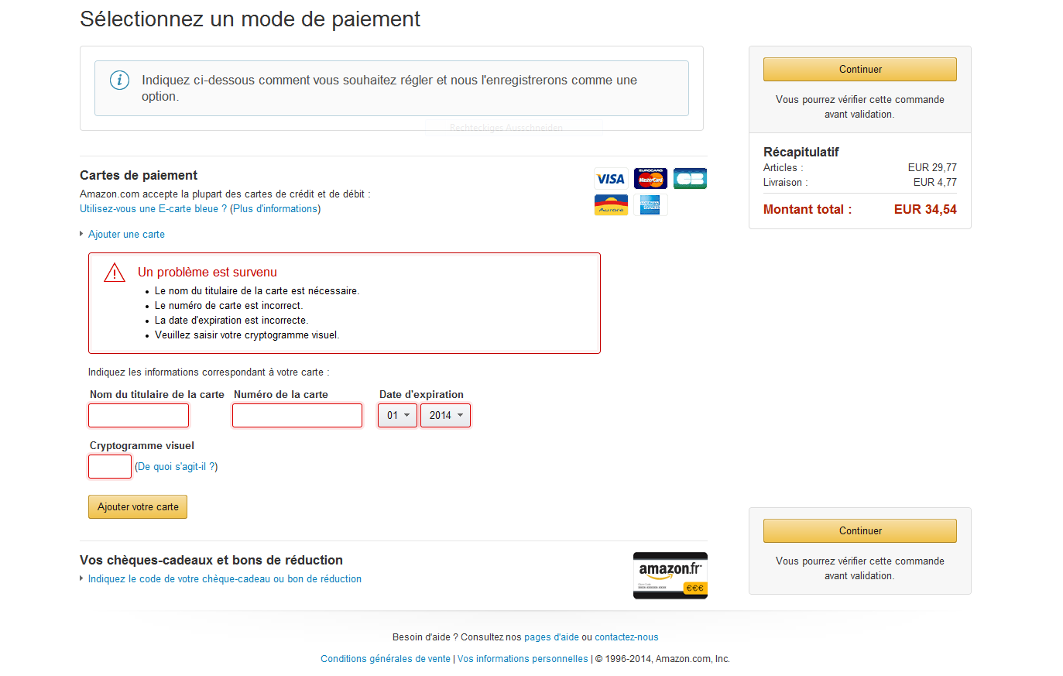Focus the card number field

(x=297, y=416)
